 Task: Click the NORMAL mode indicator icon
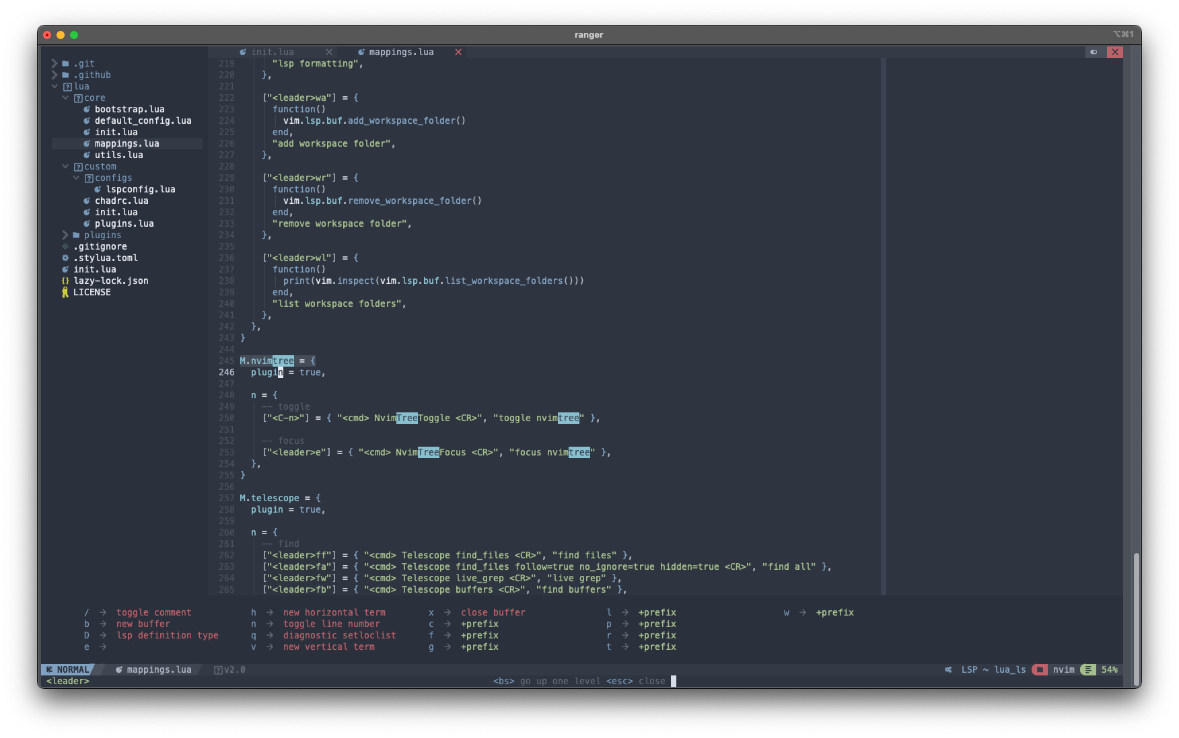[49, 669]
